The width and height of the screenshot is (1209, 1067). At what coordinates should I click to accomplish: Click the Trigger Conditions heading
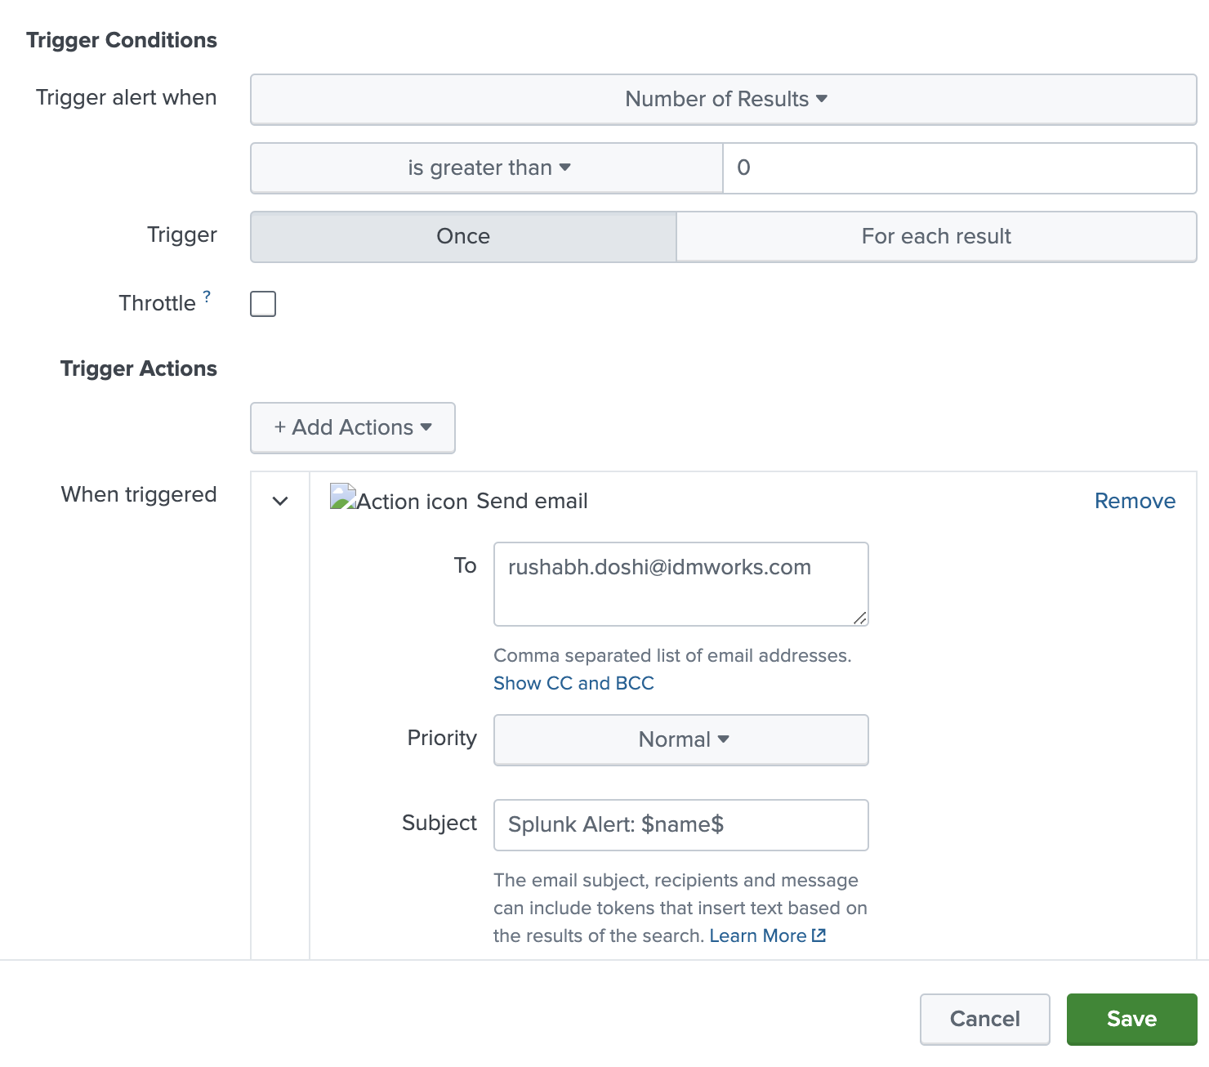tap(122, 41)
